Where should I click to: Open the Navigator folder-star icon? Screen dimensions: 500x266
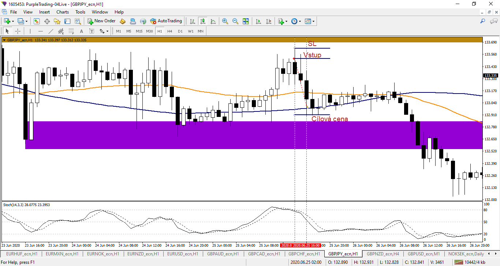pos(57,21)
